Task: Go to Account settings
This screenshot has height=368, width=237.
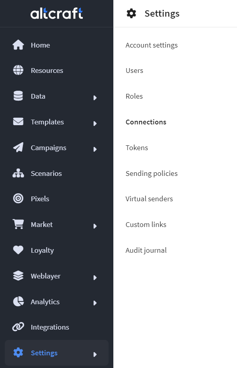Action: 151,45
